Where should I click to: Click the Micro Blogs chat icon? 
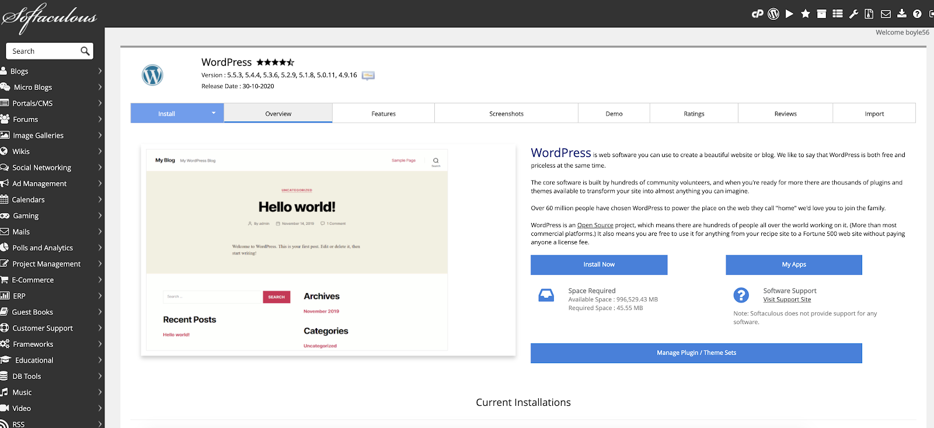pos(5,87)
